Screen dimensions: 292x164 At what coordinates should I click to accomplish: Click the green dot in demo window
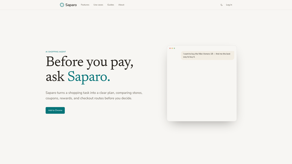(x=174, y=48)
